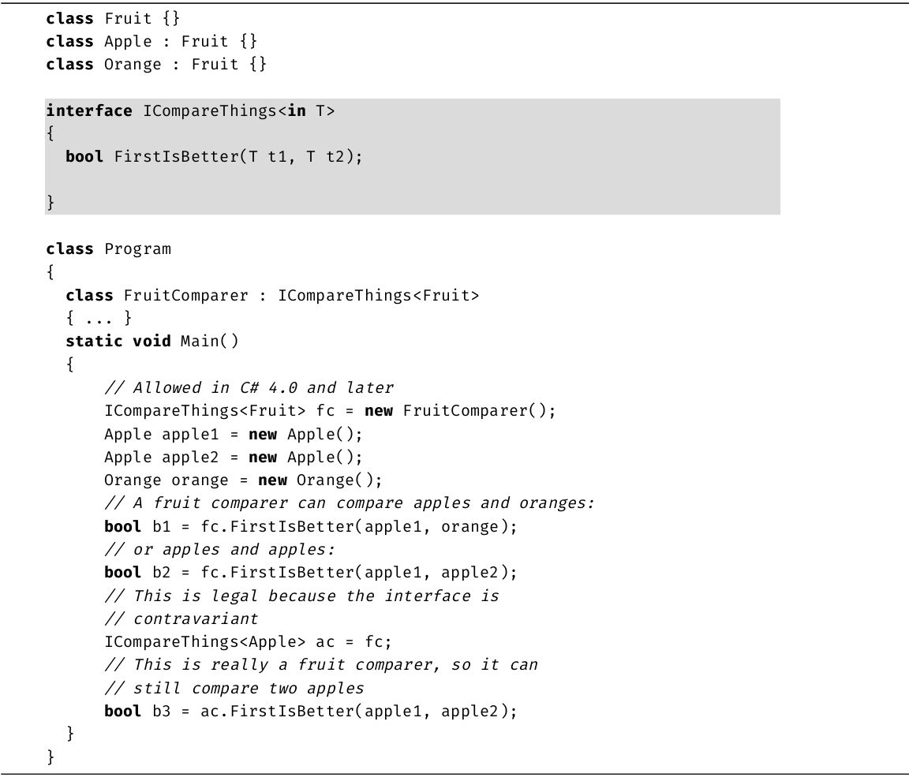Screen dimensions: 909x781
Task: Click the 'bool b1' assignment line
Action: [x=311, y=526]
